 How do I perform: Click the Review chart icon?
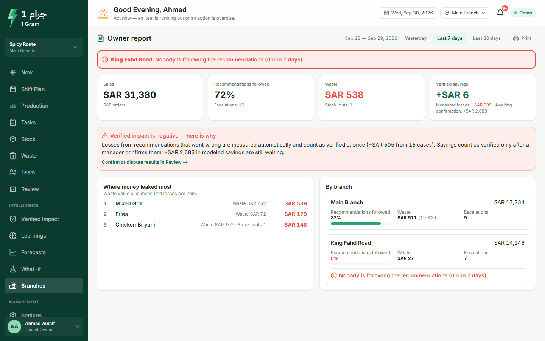13,189
